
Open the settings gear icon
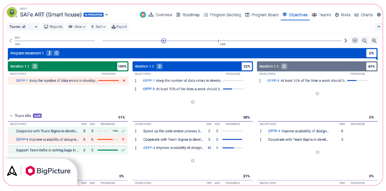tap(379, 15)
